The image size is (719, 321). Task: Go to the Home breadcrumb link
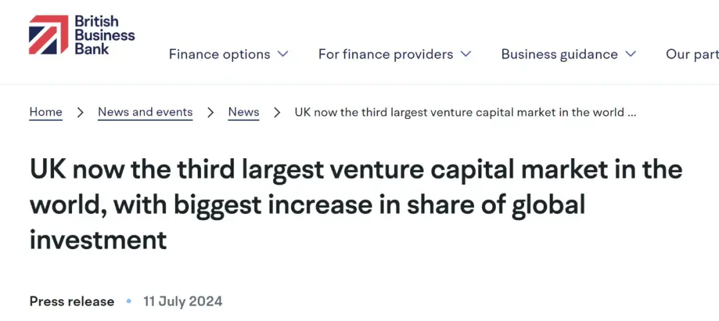(46, 112)
